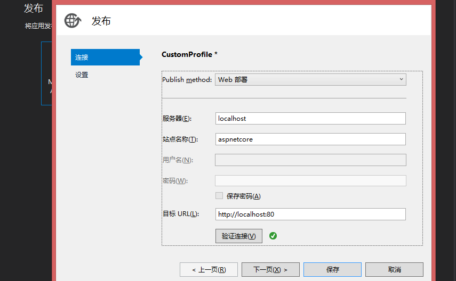Go back with 上一页 button

coord(209,270)
